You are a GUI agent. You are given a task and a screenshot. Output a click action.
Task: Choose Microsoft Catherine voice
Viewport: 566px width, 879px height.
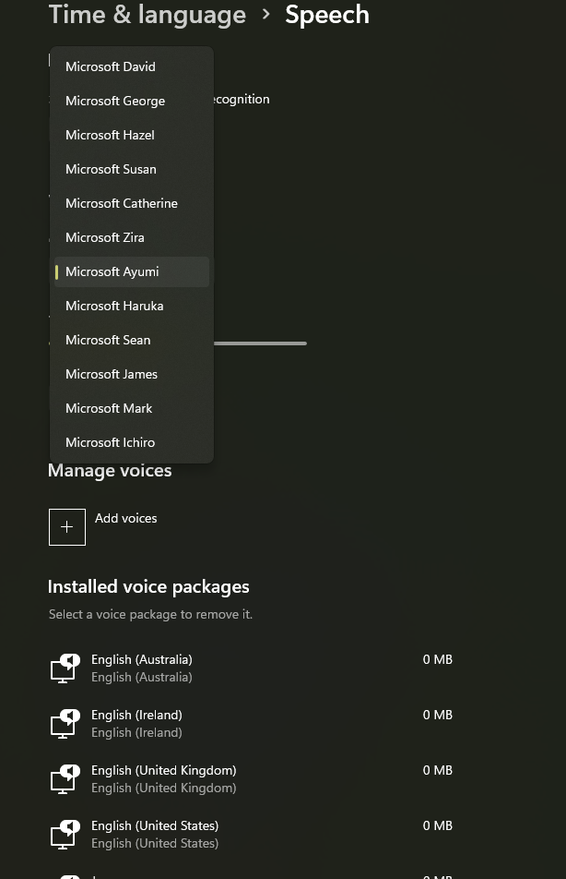132,203
